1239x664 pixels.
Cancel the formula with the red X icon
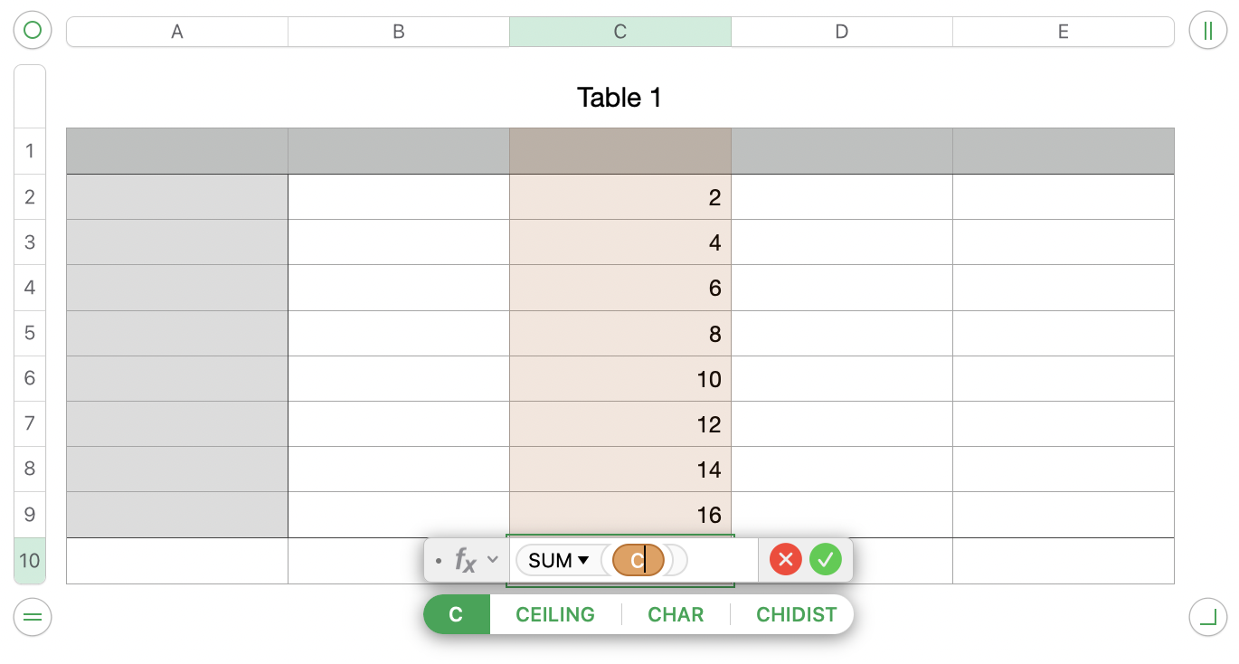pos(785,559)
